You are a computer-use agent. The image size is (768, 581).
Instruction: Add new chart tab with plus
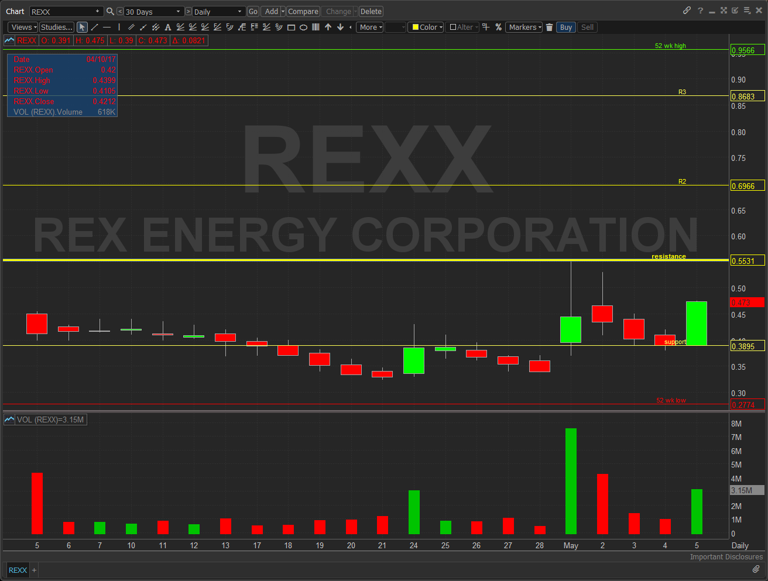(x=34, y=570)
